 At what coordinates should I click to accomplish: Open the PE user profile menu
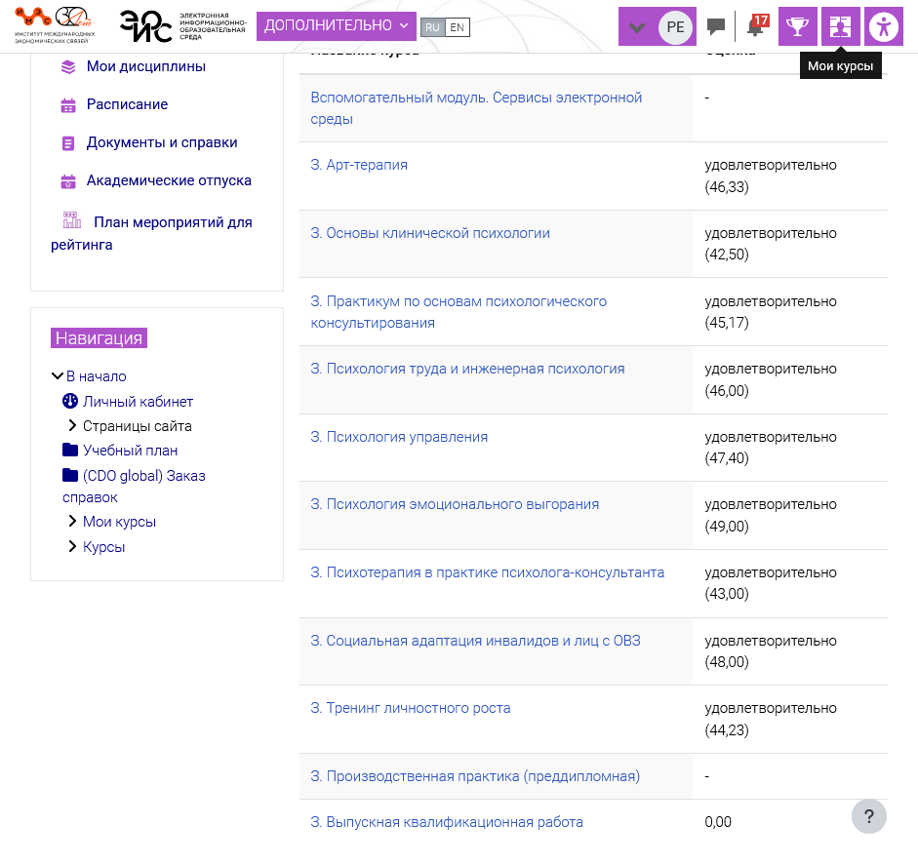point(675,27)
